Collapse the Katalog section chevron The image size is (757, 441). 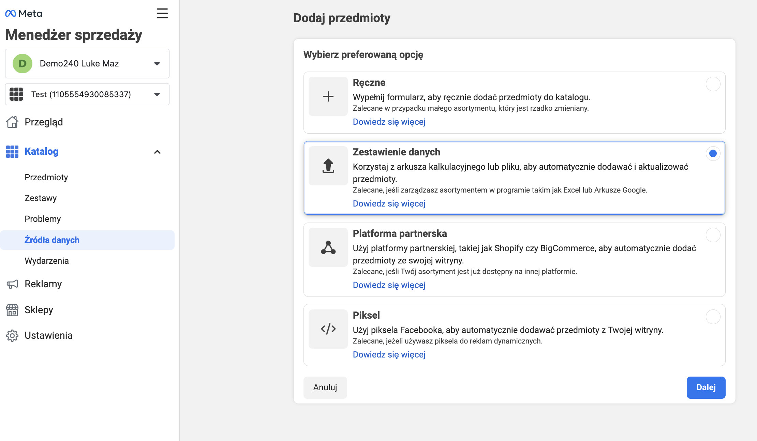click(157, 152)
